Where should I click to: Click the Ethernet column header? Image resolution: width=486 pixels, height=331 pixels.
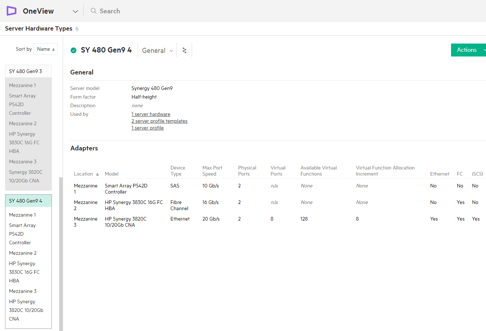tap(440, 174)
